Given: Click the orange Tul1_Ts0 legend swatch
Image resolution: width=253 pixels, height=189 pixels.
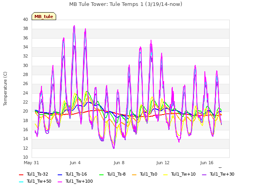Looking at the screenshot, I should pos(134,174).
